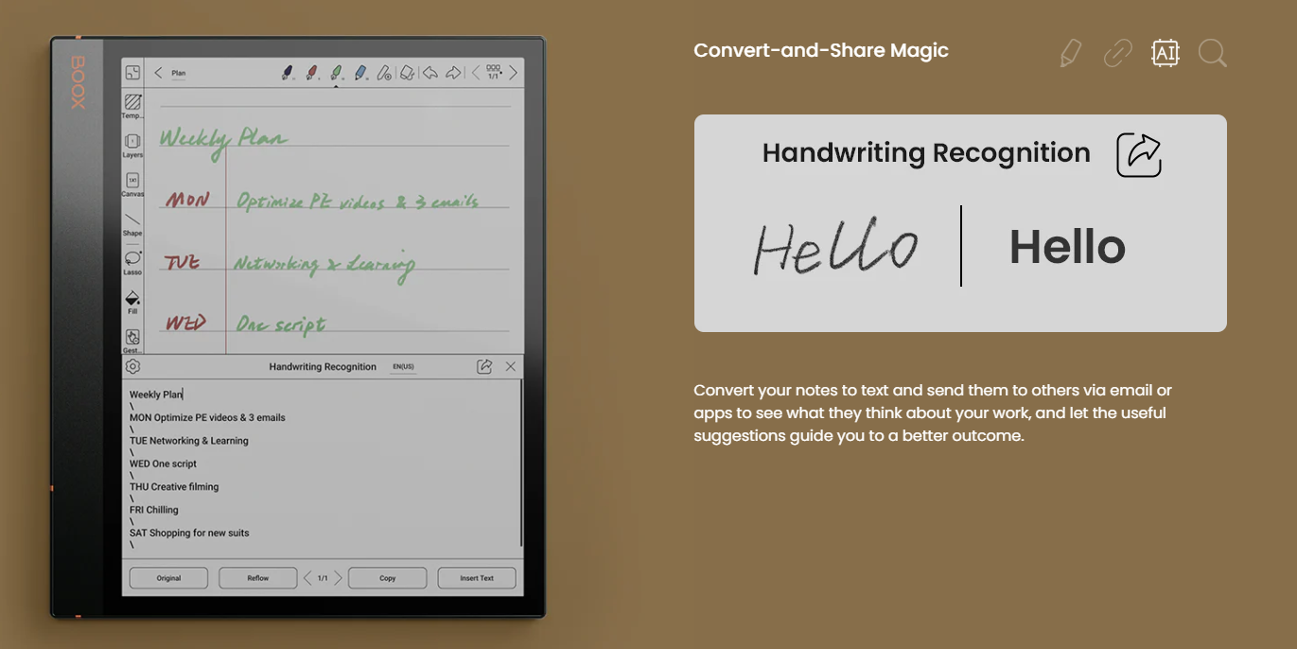Undo the last stroke
Viewport: 1297px width, 649px height.
(x=430, y=73)
